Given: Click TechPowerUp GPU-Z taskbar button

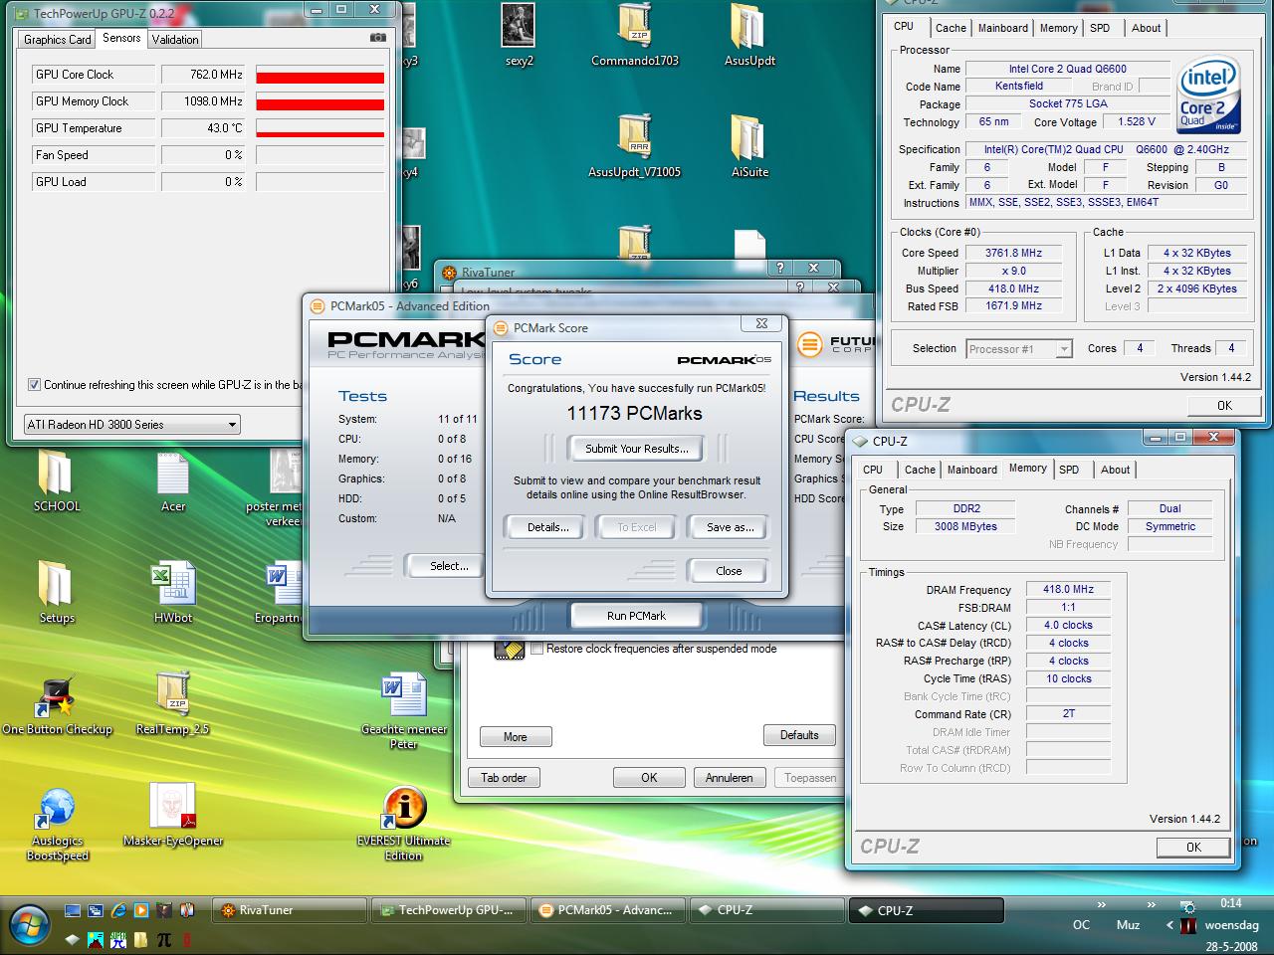Looking at the screenshot, I should (449, 910).
